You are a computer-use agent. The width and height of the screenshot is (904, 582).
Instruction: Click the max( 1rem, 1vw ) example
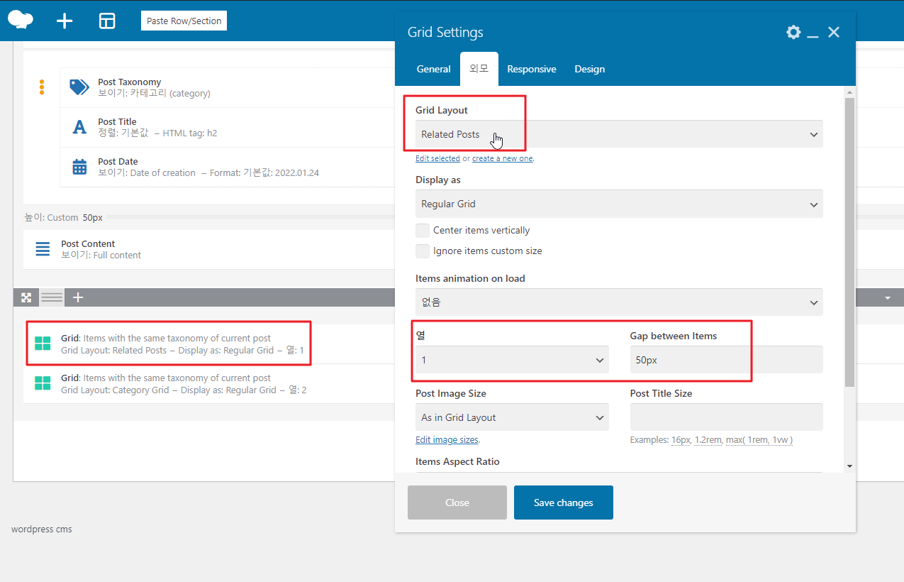tap(759, 440)
